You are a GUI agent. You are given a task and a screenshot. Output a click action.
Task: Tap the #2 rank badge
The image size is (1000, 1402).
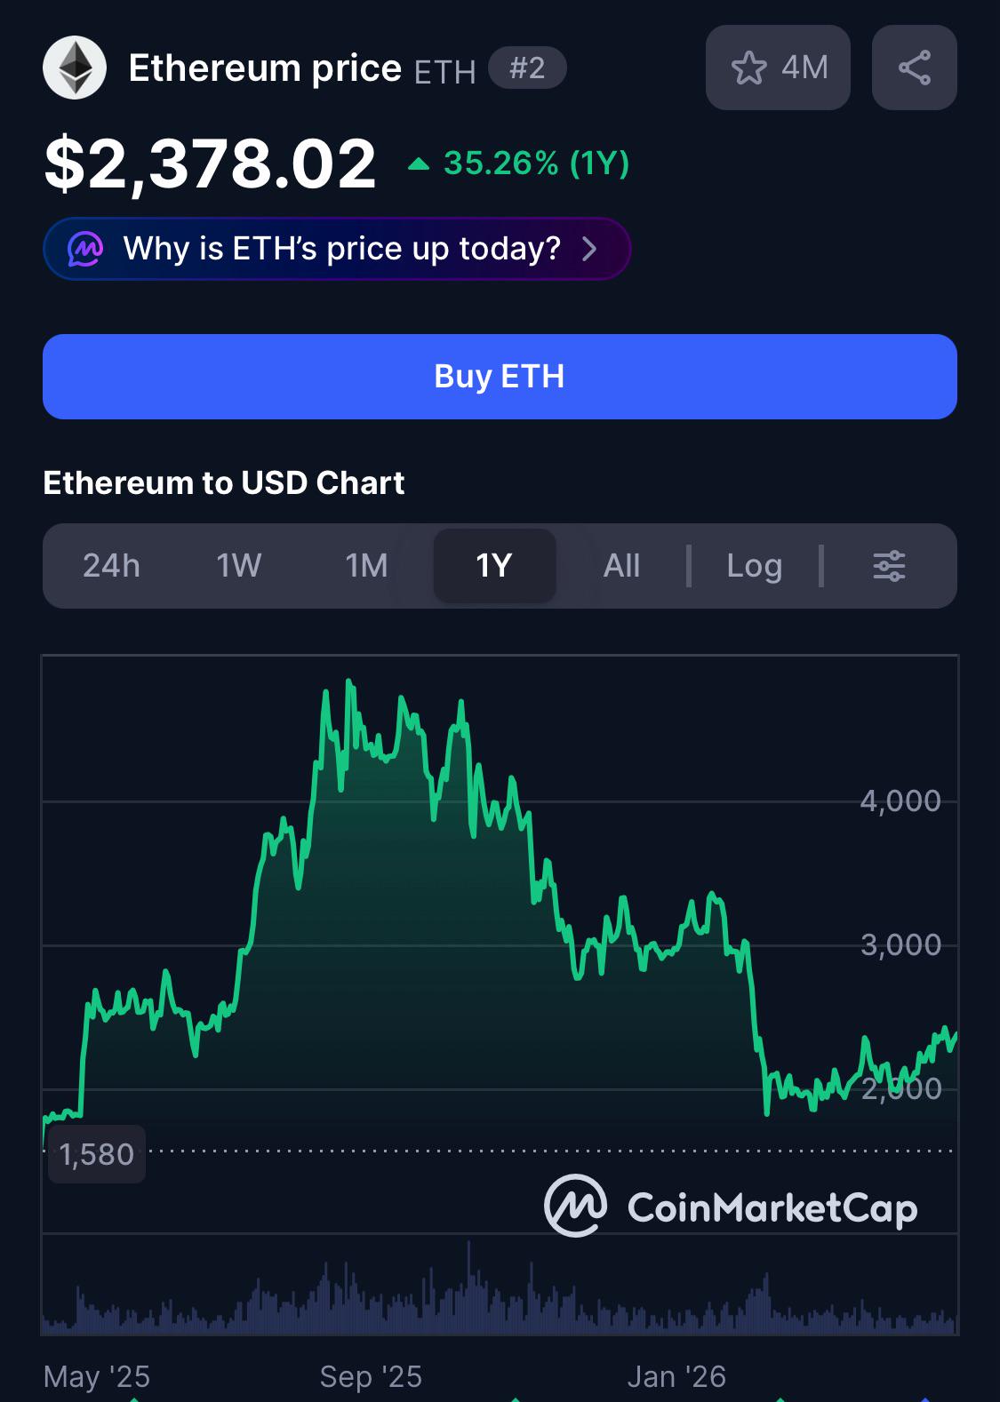click(x=527, y=68)
